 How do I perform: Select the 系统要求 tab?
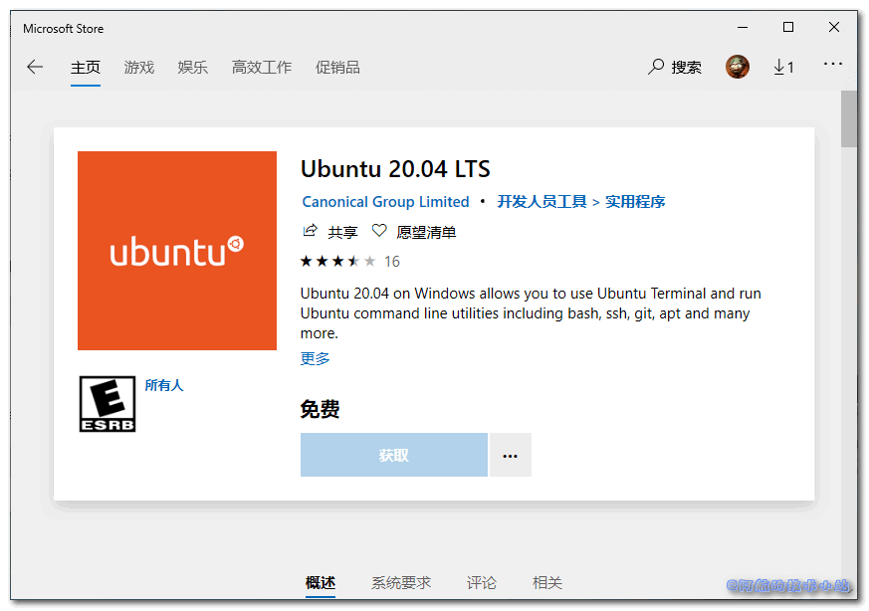(x=400, y=583)
